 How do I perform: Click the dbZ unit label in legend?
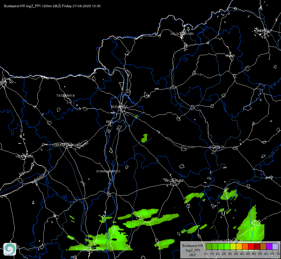pos(193,255)
